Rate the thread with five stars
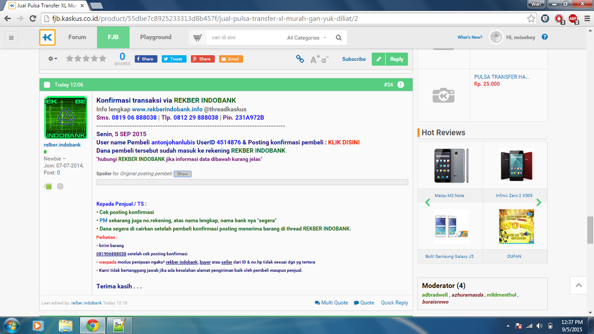This screenshot has height=334, width=594. pos(103,58)
